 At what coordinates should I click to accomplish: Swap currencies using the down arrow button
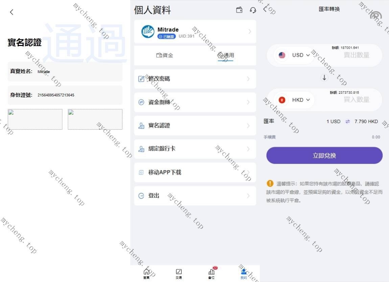point(324,78)
